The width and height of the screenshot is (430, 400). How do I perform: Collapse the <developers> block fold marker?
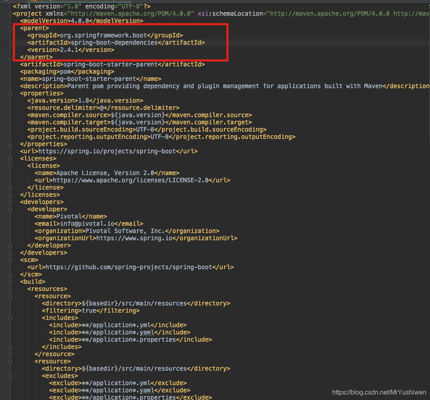(x=10, y=202)
